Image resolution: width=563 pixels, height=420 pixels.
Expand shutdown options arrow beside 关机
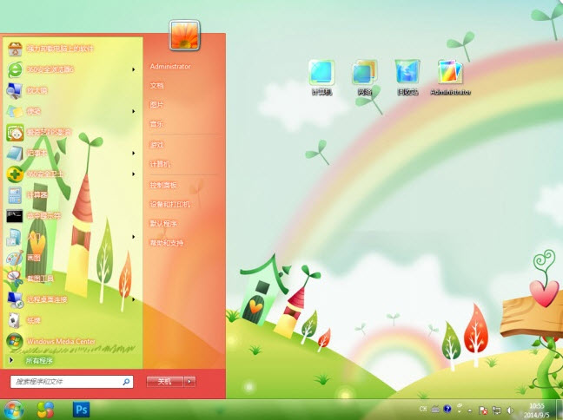pyautogui.click(x=190, y=381)
